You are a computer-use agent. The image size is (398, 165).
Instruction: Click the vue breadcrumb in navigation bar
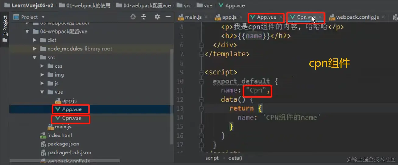208,5
